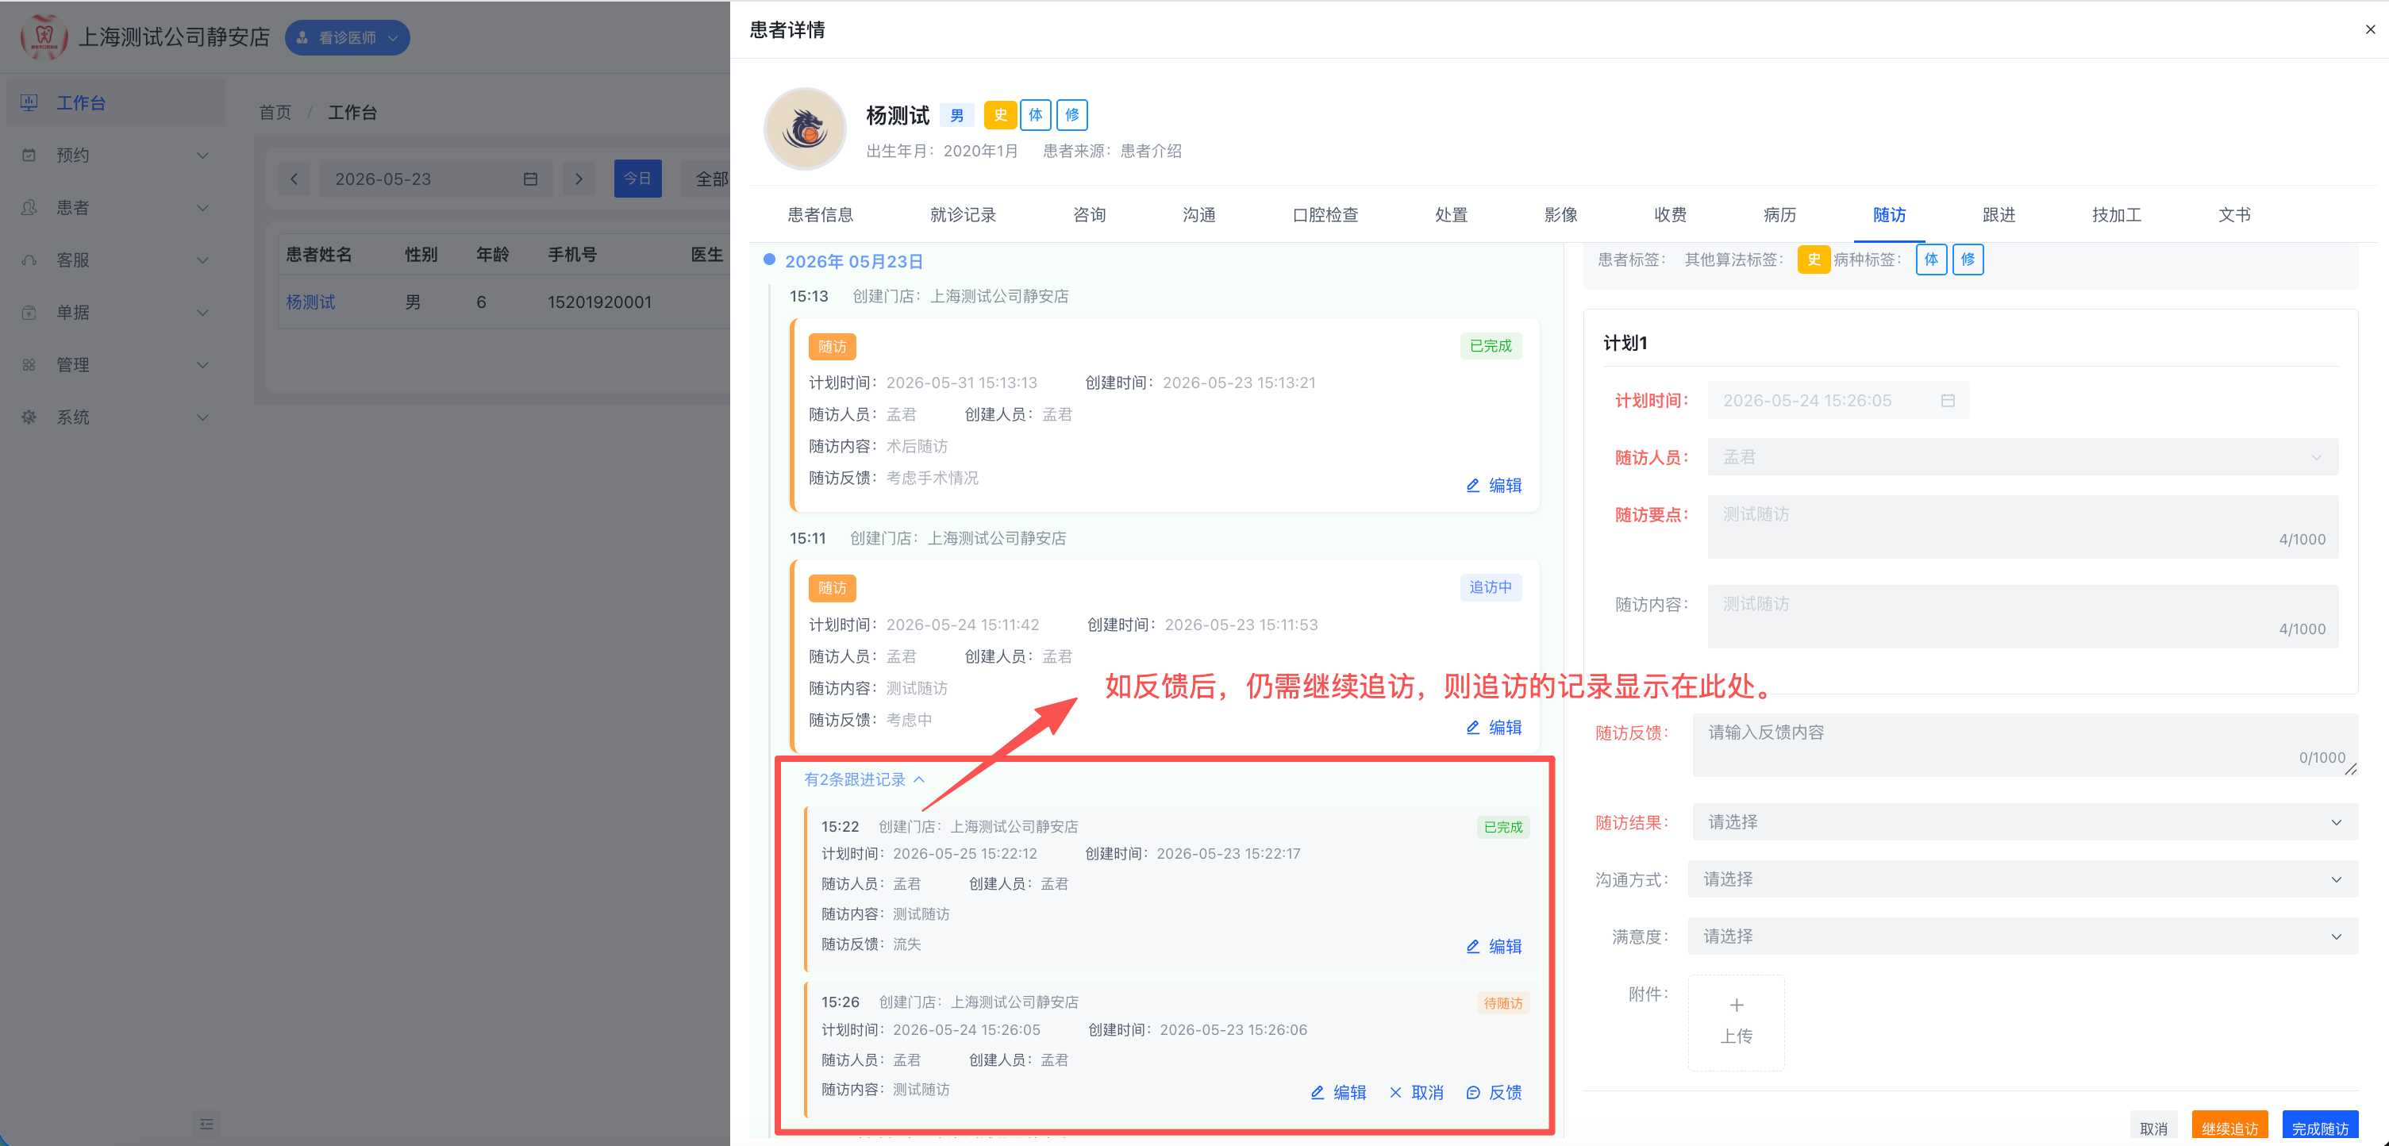Click the 客服 headset icon in sidebar

coord(29,260)
